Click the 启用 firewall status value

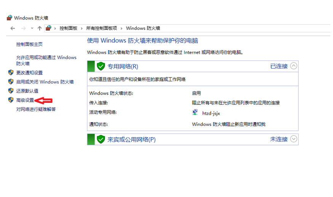tap(196, 93)
